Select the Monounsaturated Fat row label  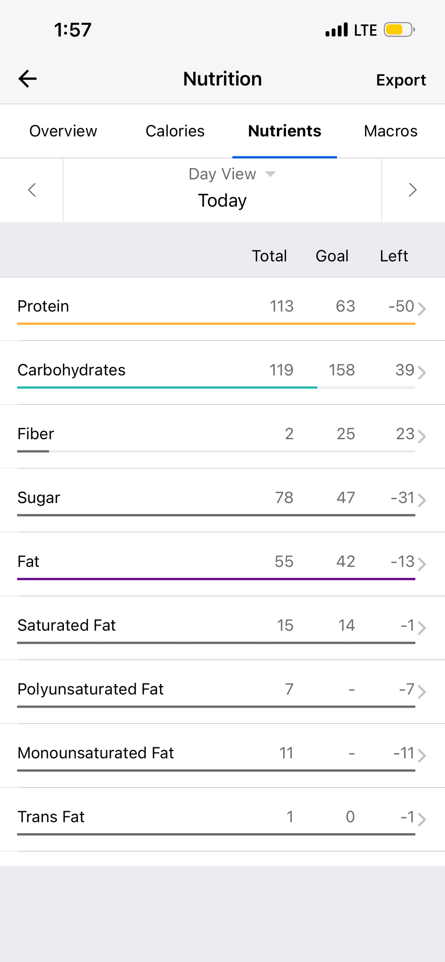(96, 753)
